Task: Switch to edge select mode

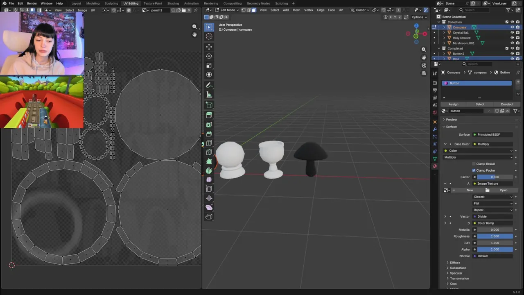Action: click(x=248, y=10)
